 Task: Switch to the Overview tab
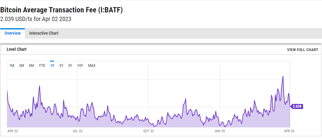click(12, 33)
